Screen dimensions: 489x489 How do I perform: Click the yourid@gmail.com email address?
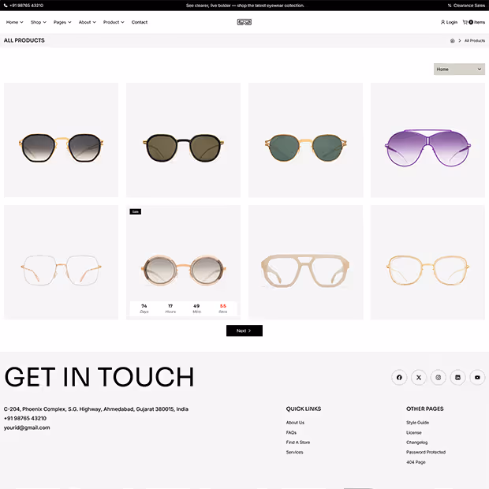pos(27,427)
